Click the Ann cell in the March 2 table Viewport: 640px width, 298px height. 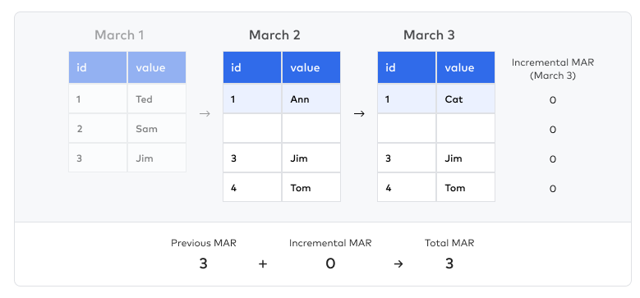pos(311,99)
